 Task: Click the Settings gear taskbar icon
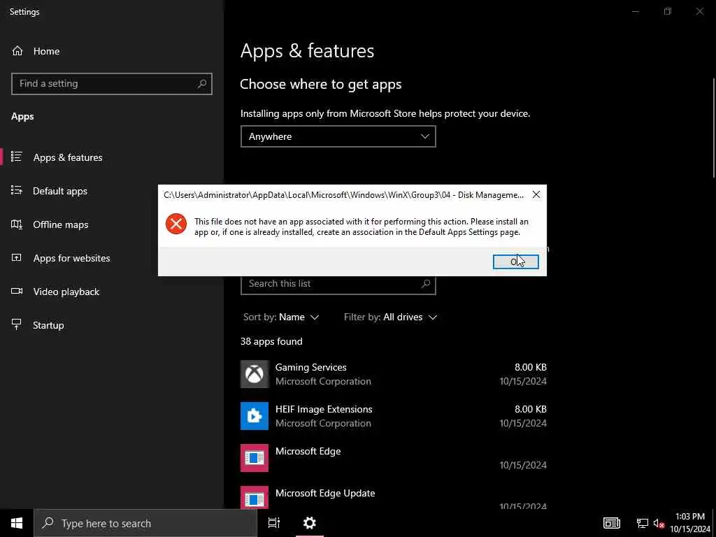(310, 523)
